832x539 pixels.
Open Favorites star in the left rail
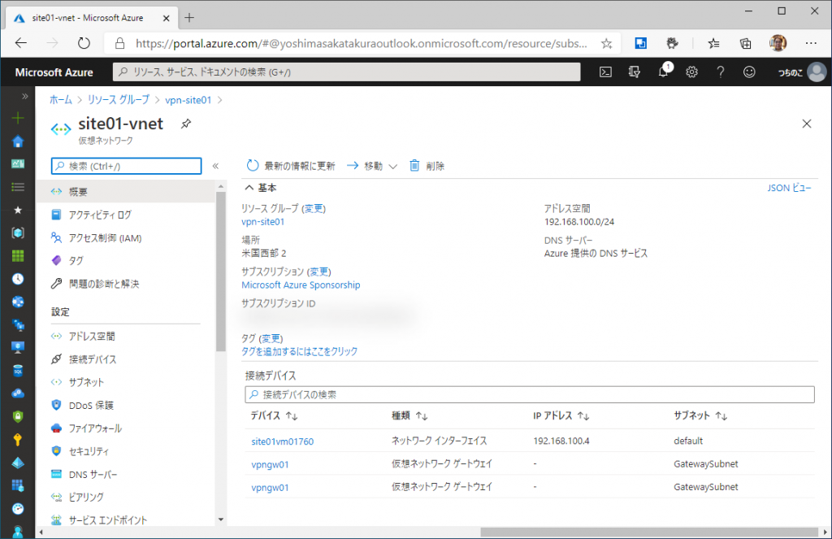tap(18, 210)
